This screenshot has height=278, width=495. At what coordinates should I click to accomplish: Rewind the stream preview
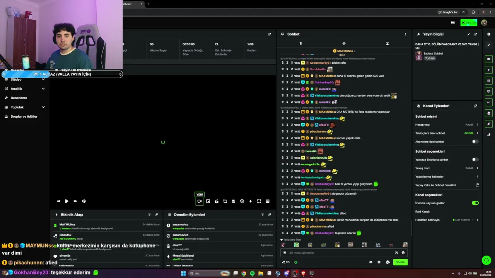coord(58,201)
